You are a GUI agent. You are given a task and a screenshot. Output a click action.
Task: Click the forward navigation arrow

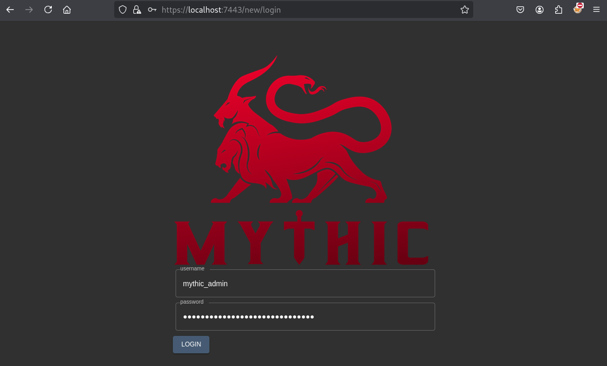(29, 10)
